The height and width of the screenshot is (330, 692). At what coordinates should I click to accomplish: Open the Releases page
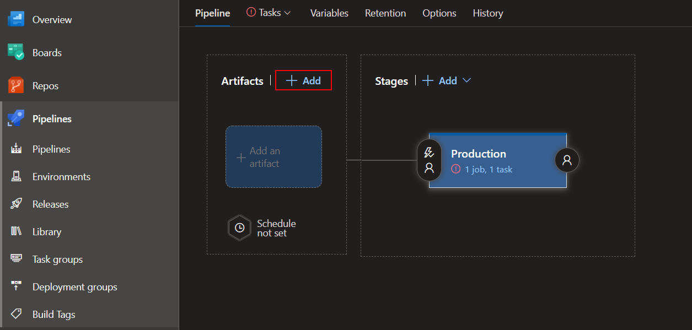[x=51, y=204]
